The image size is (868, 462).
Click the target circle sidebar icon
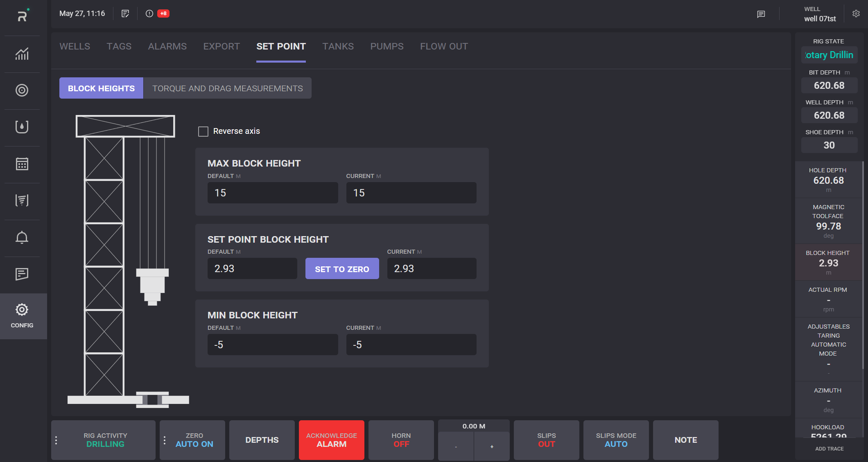click(22, 90)
